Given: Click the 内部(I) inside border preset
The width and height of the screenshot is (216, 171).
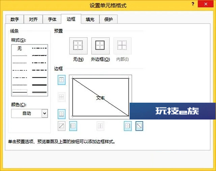Looking at the screenshot, I should (x=122, y=46).
